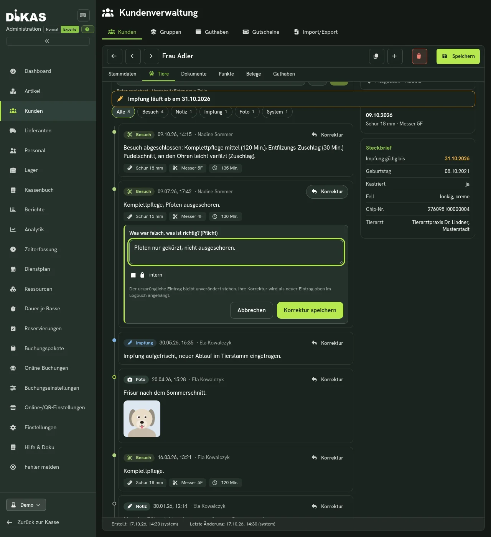Click the back arrow next to Frau Adler
This screenshot has height=537, width=491.
point(114,56)
